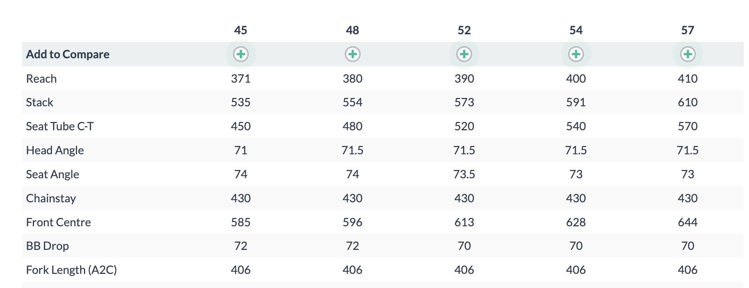Click the Seat Angle row label
This screenshot has height=288, width=749.
point(53,174)
